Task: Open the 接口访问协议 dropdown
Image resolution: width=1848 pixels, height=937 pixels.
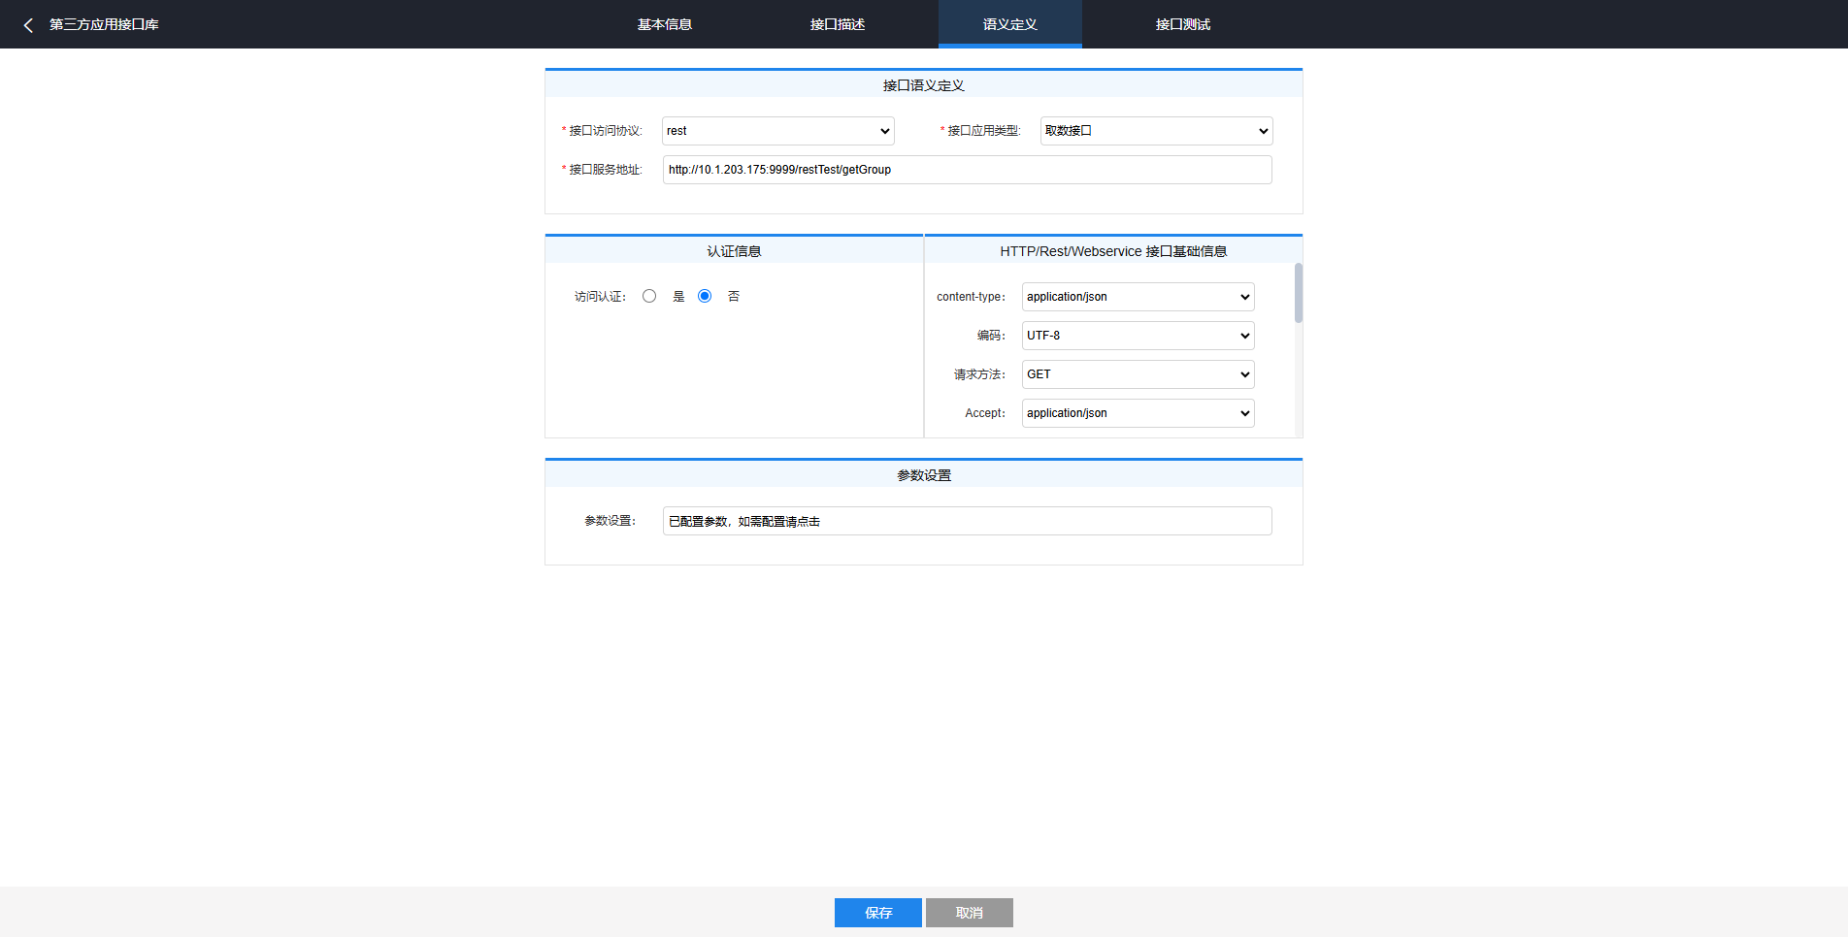Action: (x=777, y=131)
